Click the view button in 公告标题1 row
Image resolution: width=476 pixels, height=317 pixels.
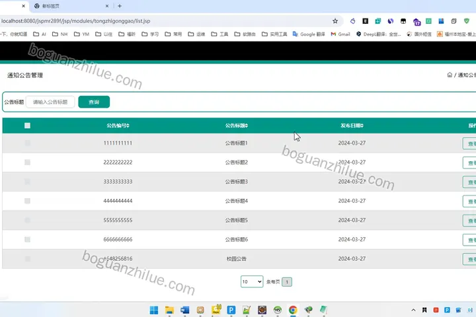click(x=469, y=143)
